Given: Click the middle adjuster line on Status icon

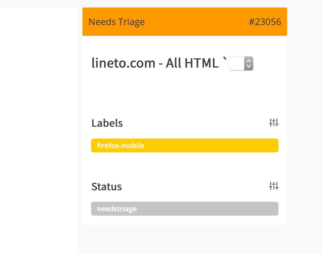Looking at the screenshot, I should [274, 186].
